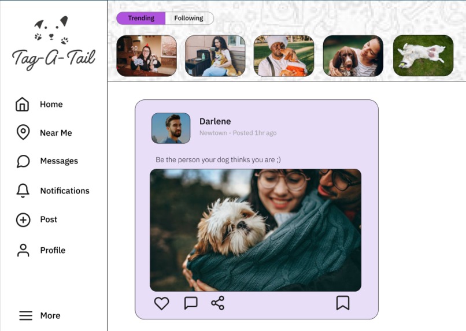The image size is (466, 331).
Task: Bookmark Darlene's post
Action: point(343,303)
